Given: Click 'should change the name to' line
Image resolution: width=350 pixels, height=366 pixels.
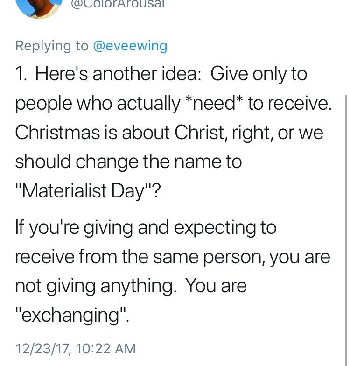Looking at the screenshot, I should click(128, 162).
